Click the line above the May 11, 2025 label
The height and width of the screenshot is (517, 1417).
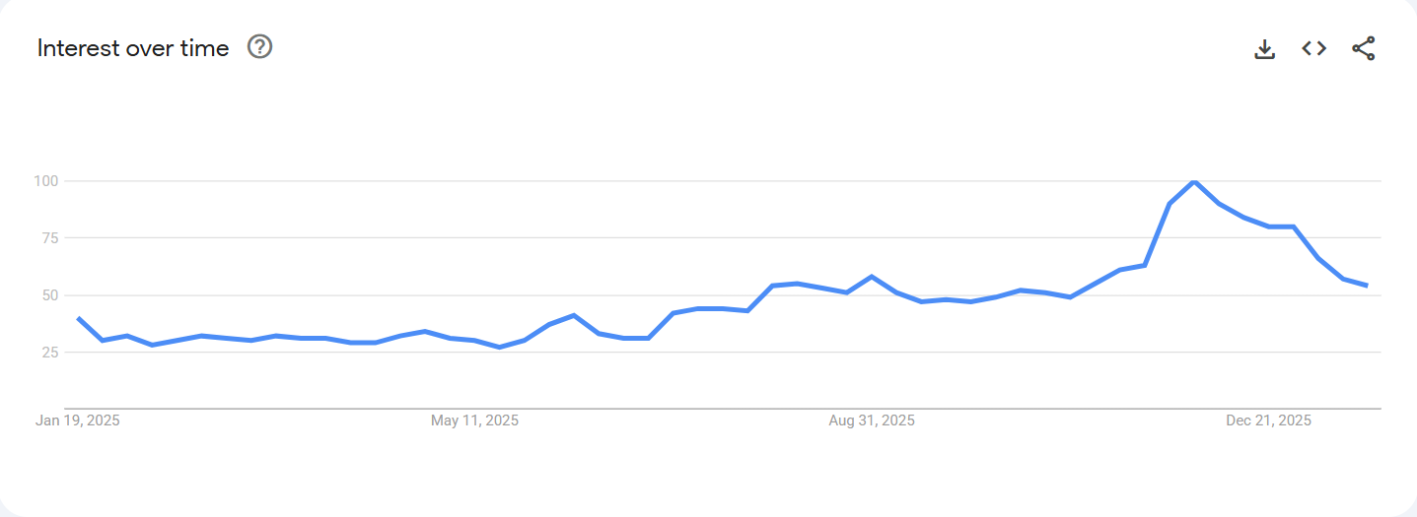click(474, 340)
